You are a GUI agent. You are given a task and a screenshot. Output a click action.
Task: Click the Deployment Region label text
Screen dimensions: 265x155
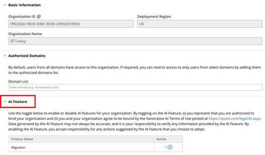click(154, 17)
